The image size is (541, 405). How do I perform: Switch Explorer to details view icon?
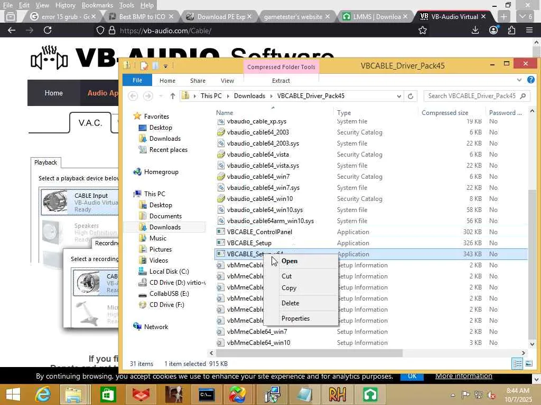pos(517,363)
